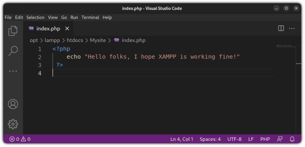Click line number 4 in gutter
Image resolution: width=305 pixels, height=147 pixels.
click(x=40, y=73)
